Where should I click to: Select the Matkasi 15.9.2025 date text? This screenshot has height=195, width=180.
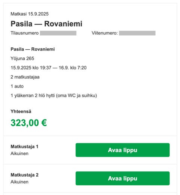(x=30, y=14)
